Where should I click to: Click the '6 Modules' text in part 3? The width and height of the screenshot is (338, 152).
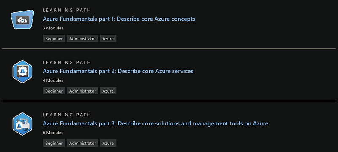tap(53, 133)
